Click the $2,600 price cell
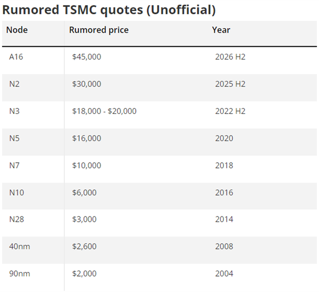Image resolution: width=319 pixels, height=292 pixels. pyautogui.click(x=85, y=247)
